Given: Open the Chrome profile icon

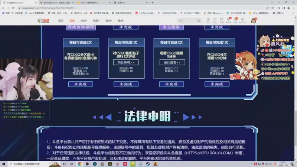Looking at the screenshot, I should 289,8.
